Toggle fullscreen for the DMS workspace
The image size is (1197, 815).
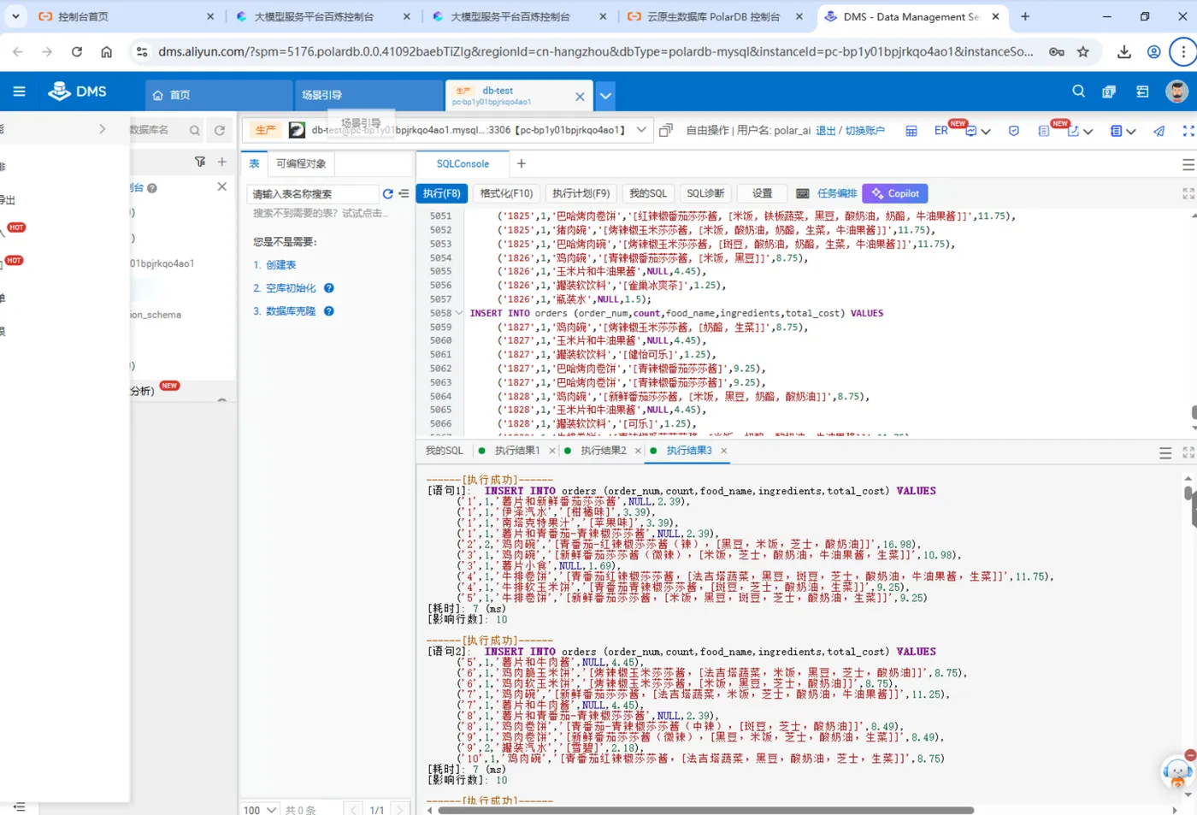pyautogui.click(x=1188, y=131)
